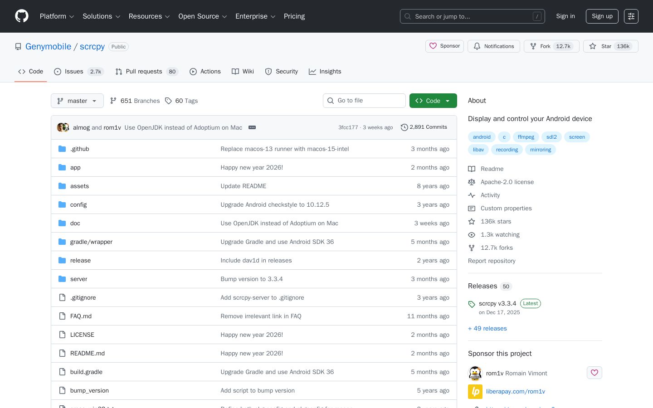Click the heart icon beside rom1v sponsor

coord(595,373)
